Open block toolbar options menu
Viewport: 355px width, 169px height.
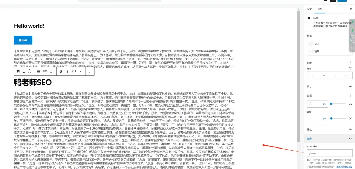pyautogui.click(x=90, y=71)
